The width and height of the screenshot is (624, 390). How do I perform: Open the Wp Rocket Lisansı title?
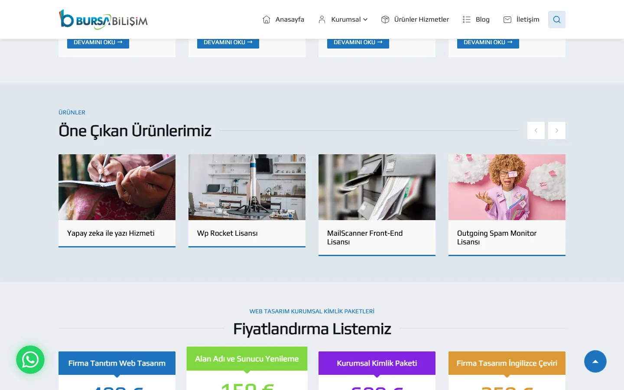click(227, 233)
